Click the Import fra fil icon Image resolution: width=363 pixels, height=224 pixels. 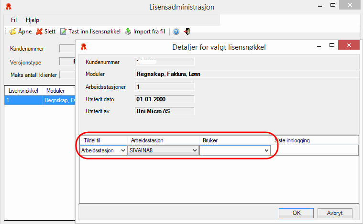(128, 32)
